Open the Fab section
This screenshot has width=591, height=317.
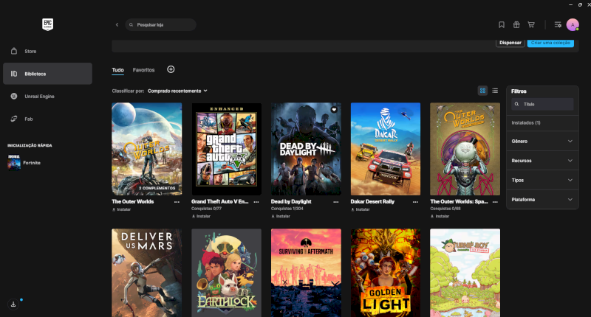(47, 119)
